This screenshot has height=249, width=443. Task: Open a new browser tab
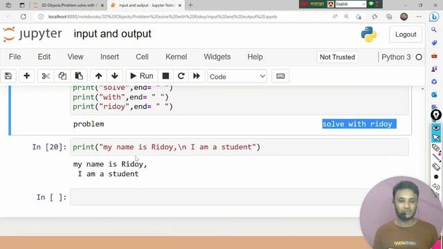pos(191,5)
